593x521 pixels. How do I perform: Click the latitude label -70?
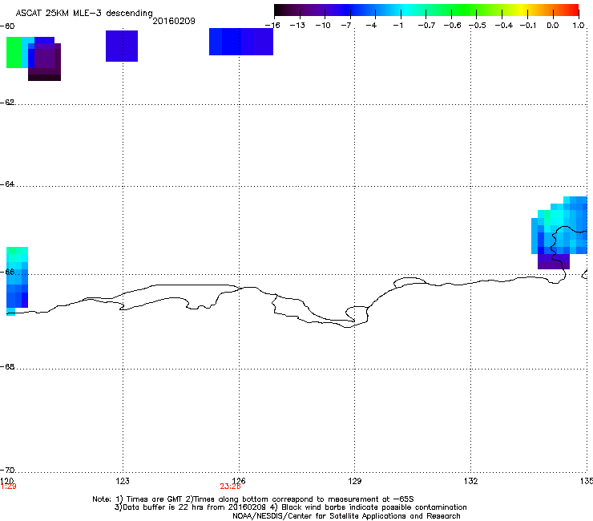pos(7,471)
